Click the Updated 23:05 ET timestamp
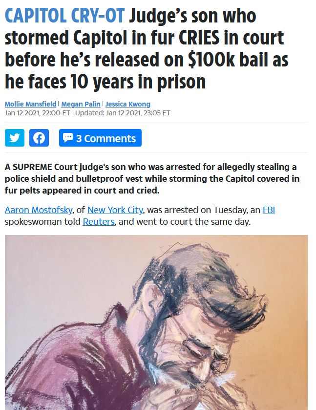The height and width of the screenshot is (410, 316). pyautogui.click(x=123, y=113)
